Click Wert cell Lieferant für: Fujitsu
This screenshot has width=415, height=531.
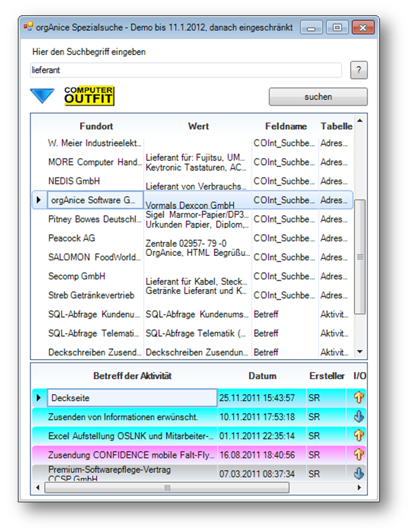point(197,162)
